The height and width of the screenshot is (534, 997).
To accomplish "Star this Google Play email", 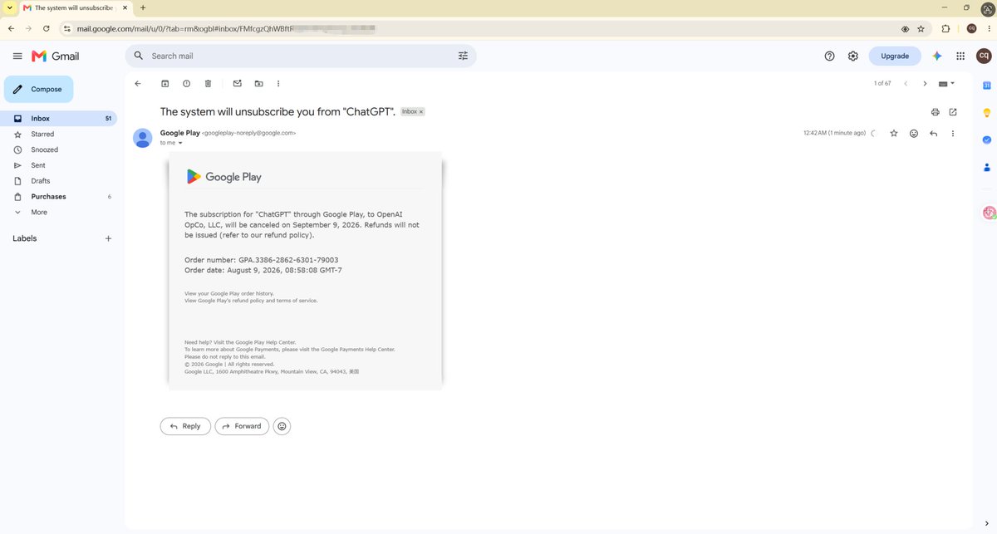I will click(x=894, y=133).
